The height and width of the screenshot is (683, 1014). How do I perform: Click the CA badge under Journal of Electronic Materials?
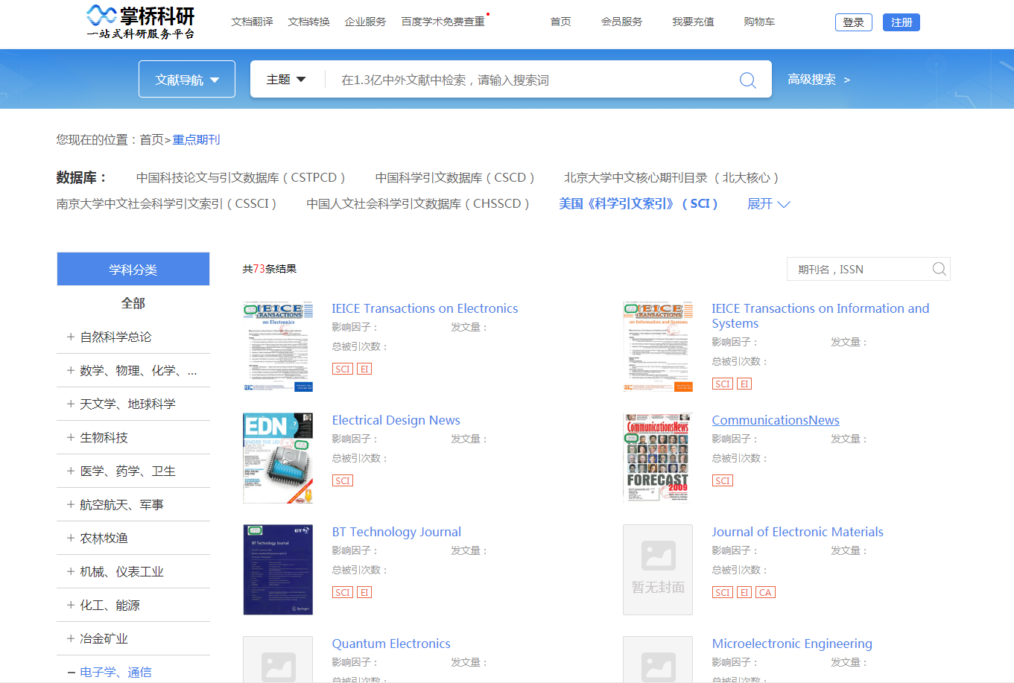tap(765, 591)
